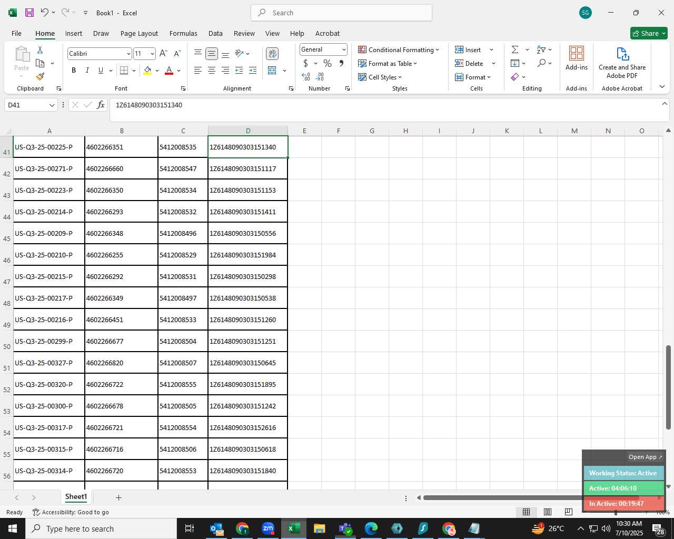674x539 pixels.
Task: Click the Paste clipboard icon
Action: (x=22, y=54)
